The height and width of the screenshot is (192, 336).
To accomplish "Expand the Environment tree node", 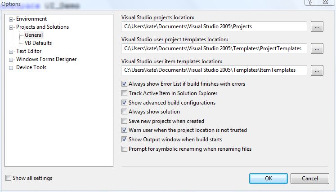I will pyautogui.click(x=11, y=19).
